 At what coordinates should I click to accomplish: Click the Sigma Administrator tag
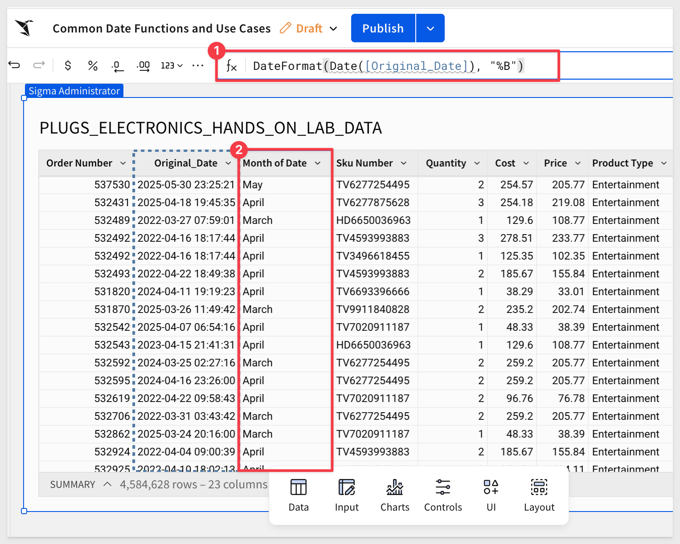tap(74, 91)
